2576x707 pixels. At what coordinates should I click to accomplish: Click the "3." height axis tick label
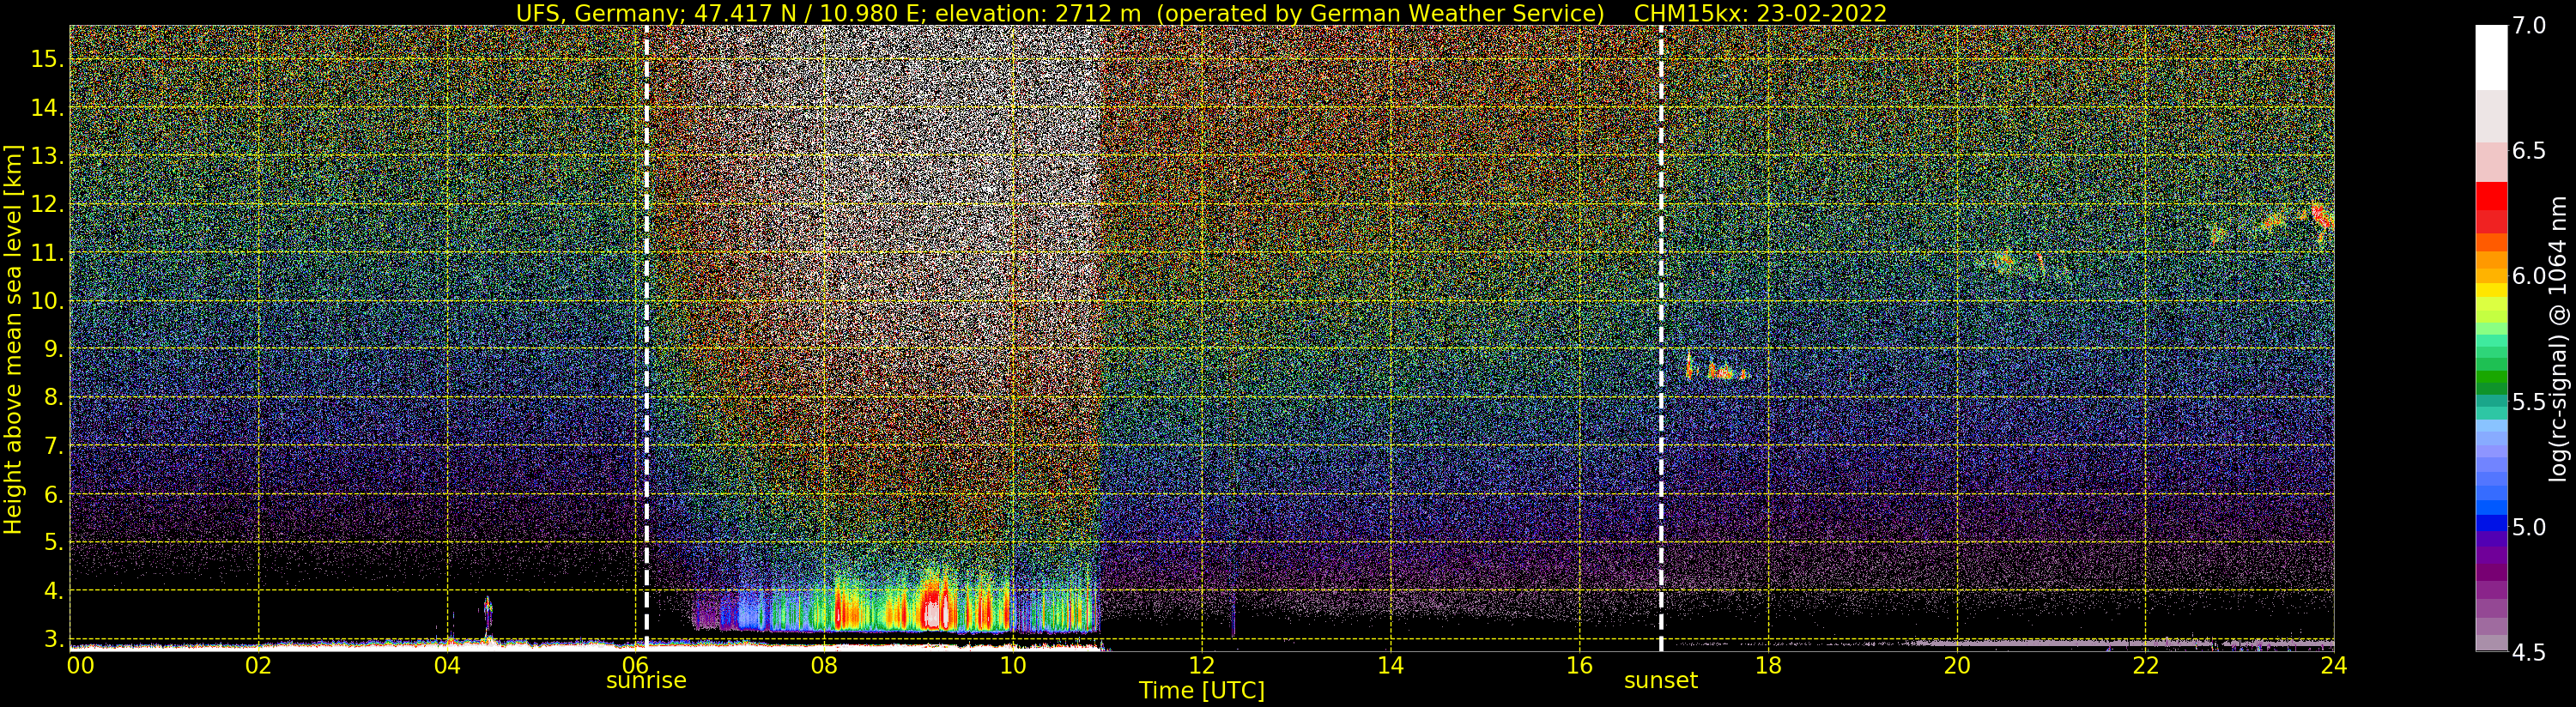click(x=54, y=639)
